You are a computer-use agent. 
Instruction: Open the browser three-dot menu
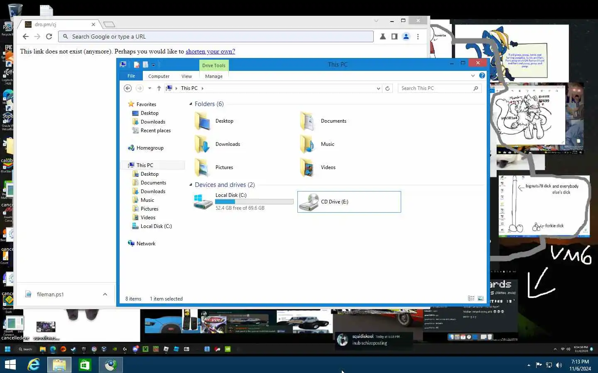click(418, 36)
